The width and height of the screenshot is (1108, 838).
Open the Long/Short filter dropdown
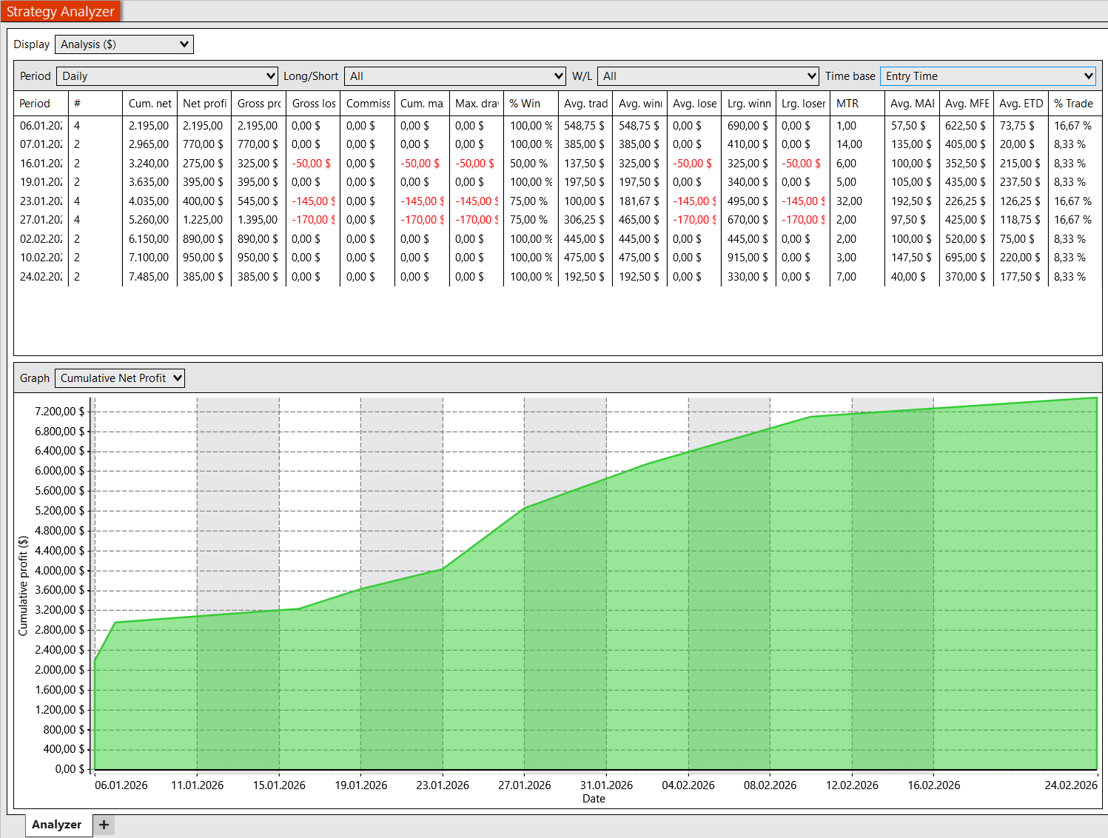tap(455, 76)
